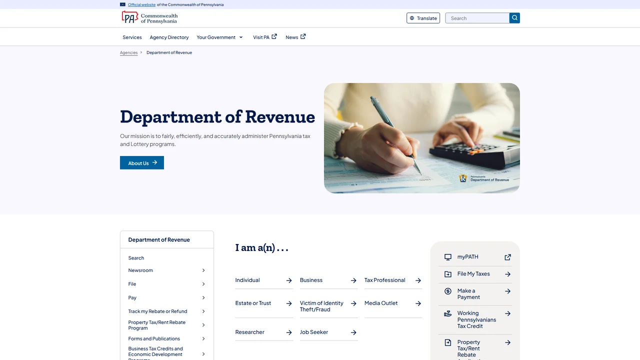Click the arrow icon on About Us button

point(155,162)
